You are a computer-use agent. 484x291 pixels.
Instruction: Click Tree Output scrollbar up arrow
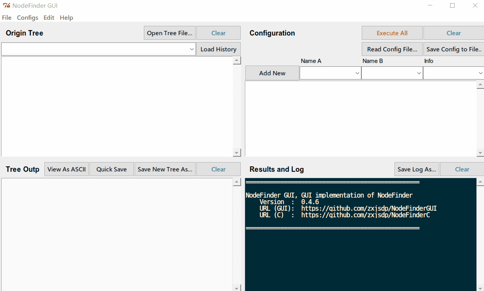237,182
